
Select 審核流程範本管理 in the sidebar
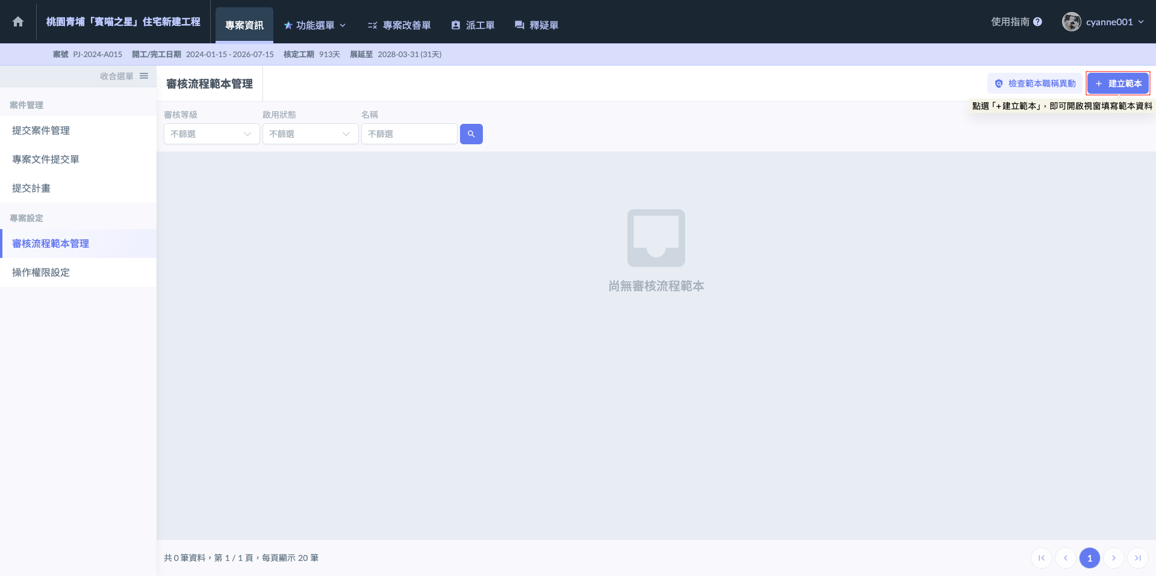[78, 244]
